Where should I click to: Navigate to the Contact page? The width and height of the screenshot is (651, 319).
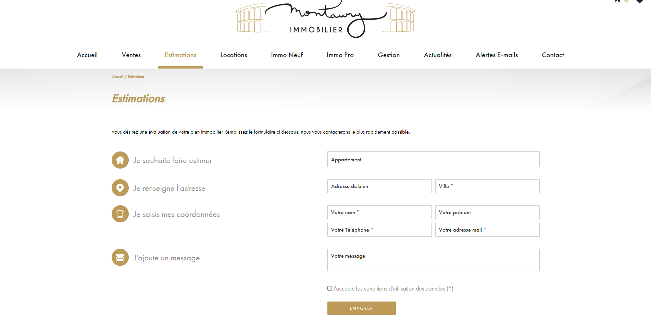click(x=553, y=55)
